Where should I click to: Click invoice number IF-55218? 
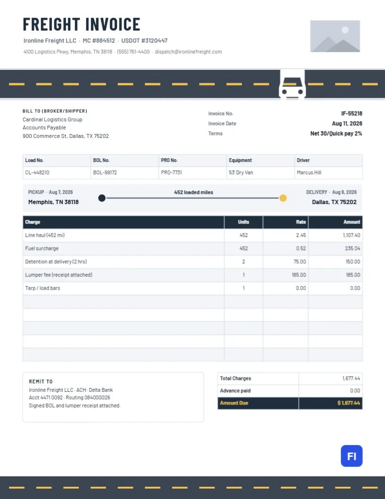[x=352, y=113]
